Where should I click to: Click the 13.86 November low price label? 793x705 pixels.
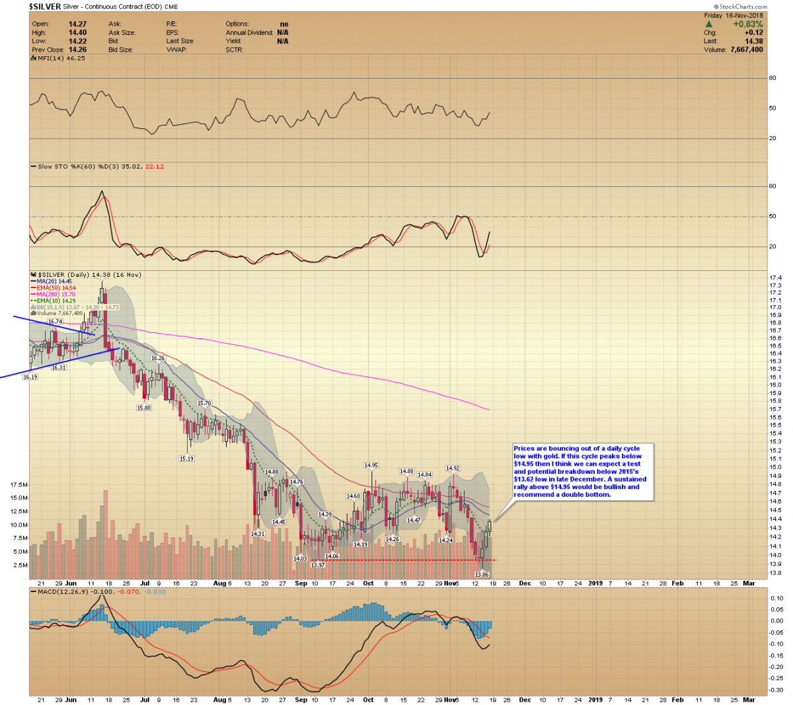(x=482, y=575)
